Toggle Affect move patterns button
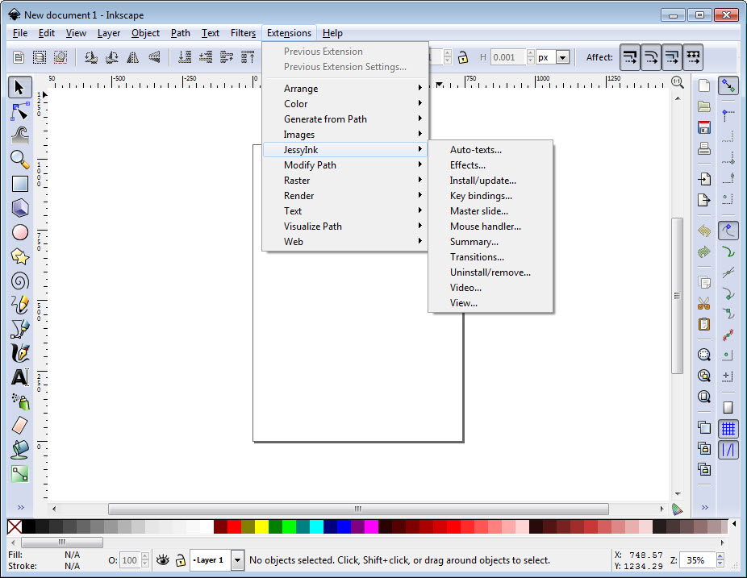Image resolution: width=747 pixels, height=578 pixels. click(693, 57)
